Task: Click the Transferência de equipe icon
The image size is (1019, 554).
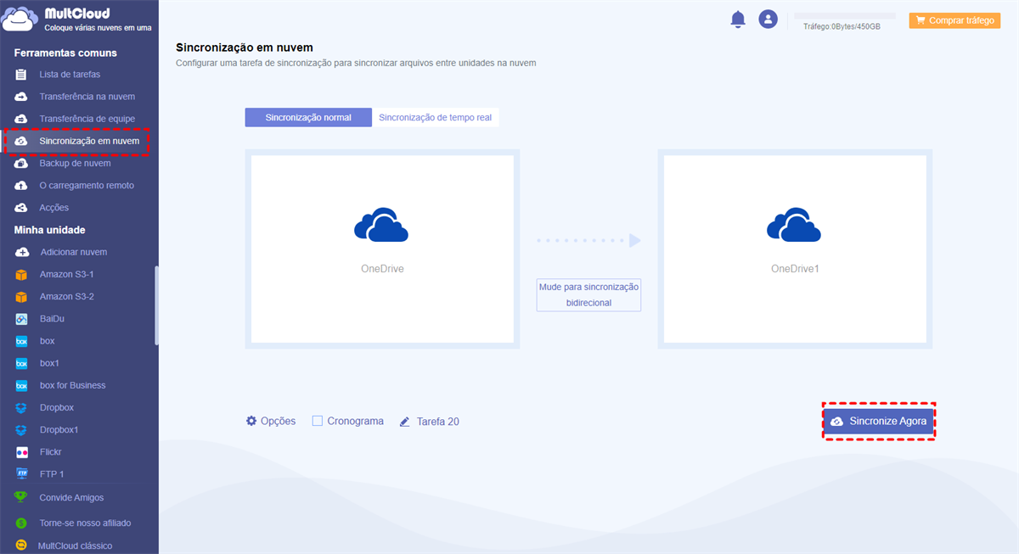Action: click(21, 119)
